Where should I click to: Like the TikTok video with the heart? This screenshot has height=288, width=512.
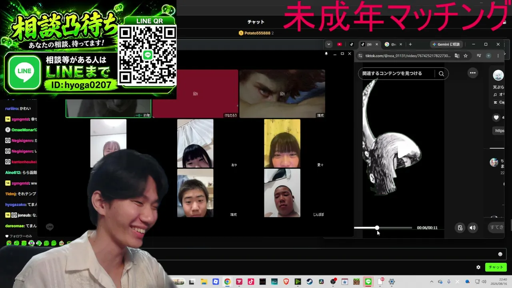pos(496,118)
